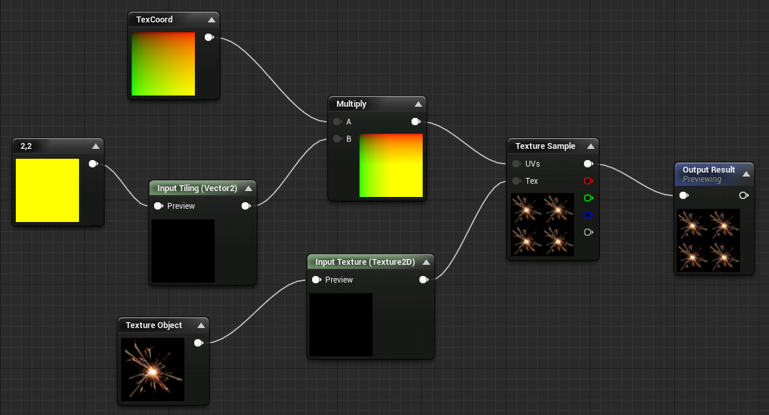The width and height of the screenshot is (769, 415).
Task: Select the white RGB output pin on Texture Sample
Action: click(x=588, y=163)
